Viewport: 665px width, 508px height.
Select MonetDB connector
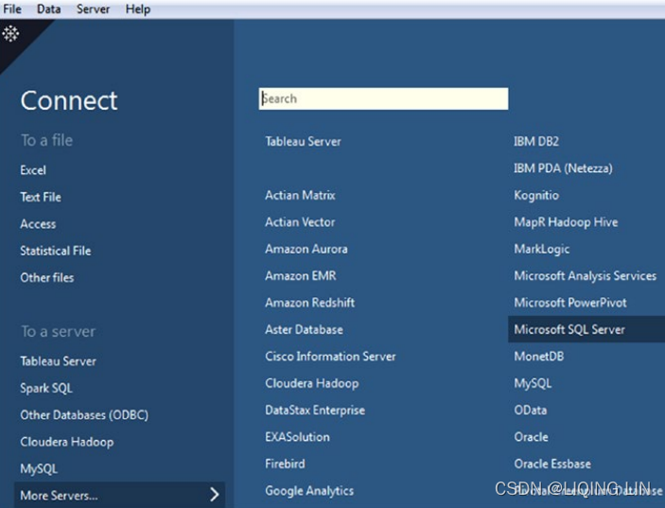pyautogui.click(x=539, y=357)
